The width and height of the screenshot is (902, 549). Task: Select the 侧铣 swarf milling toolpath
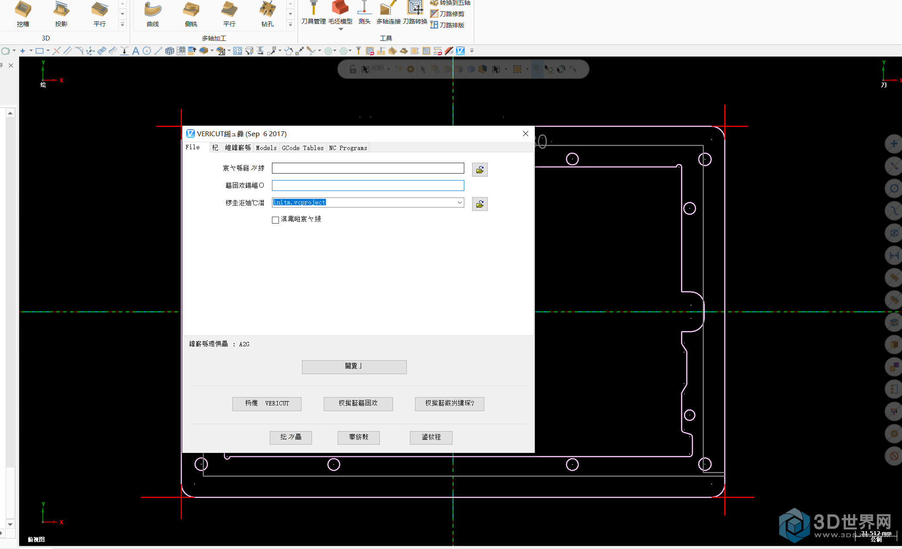coord(191,14)
